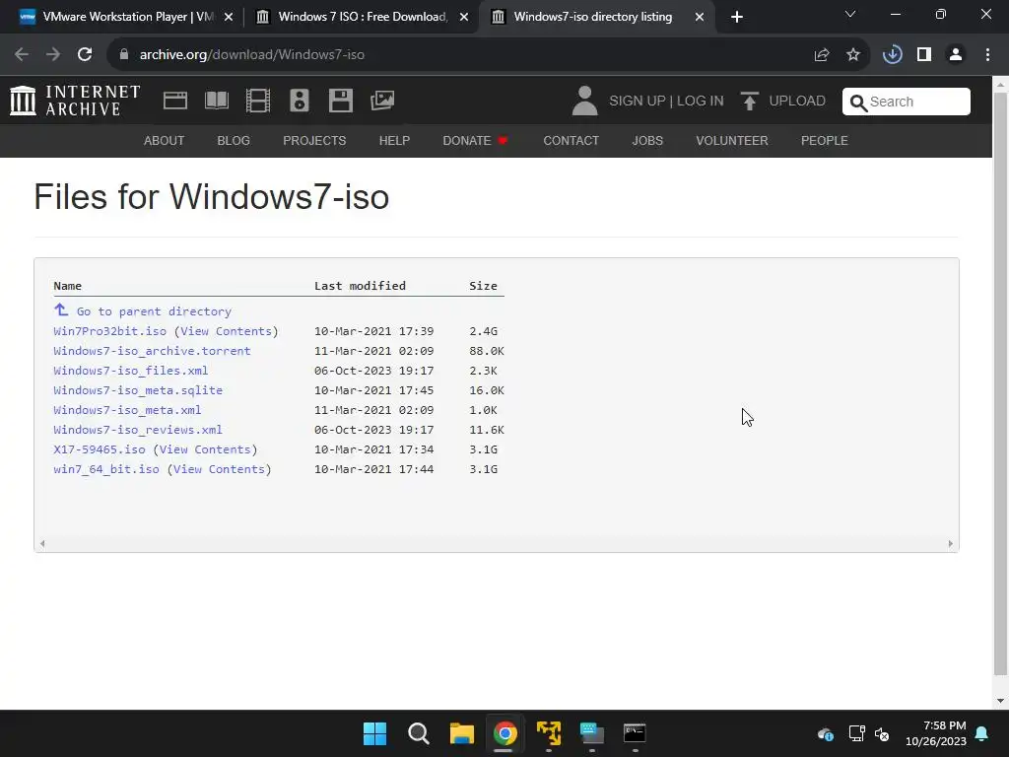Open the Chrome profile icon
The width and height of the screenshot is (1009, 757).
(956, 55)
